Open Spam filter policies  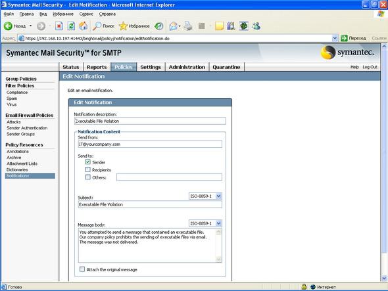click(12, 99)
